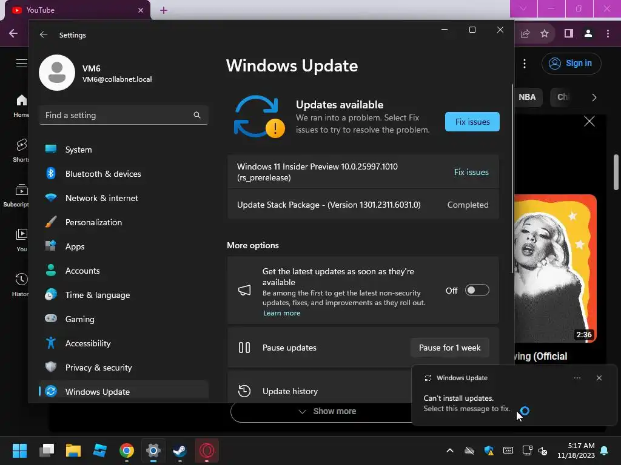This screenshot has width=621, height=465.
Task: Click the update status sync icon
Action: point(258,117)
